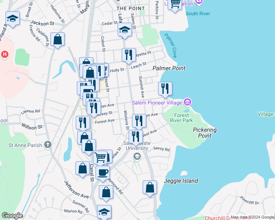
Task: Open the restaurant marker near Palmer Point
Action: [165, 88]
